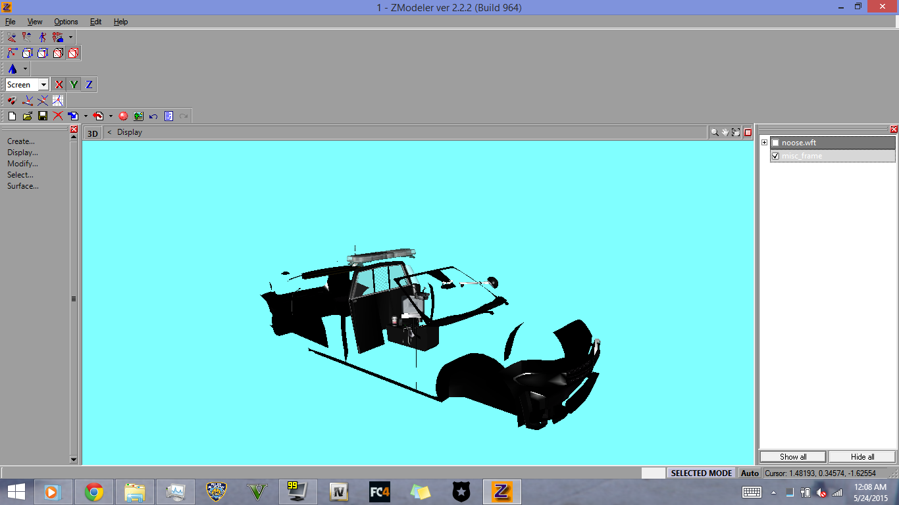Toggle the X axis constraint button
Image resolution: width=899 pixels, height=505 pixels.
[x=59, y=85]
